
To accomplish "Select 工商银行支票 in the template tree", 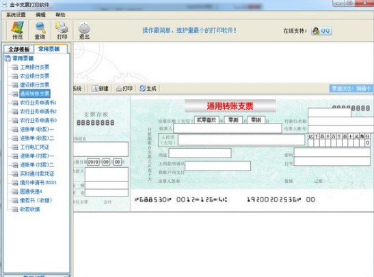I will [x=35, y=67].
